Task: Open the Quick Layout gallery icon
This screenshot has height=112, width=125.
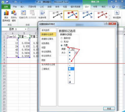Action: pos(42,13)
